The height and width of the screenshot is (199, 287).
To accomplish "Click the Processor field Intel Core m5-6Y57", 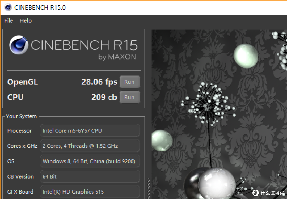I will point(90,130).
